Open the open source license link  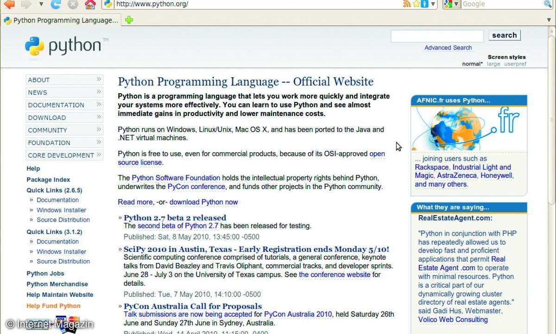tap(251, 158)
